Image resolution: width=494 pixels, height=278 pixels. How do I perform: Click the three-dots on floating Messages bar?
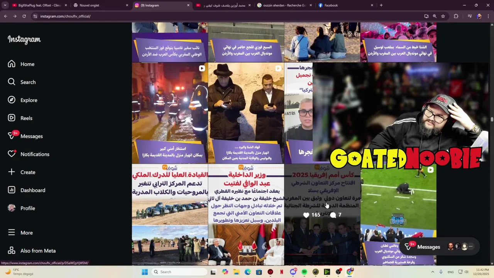(x=470, y=246)
